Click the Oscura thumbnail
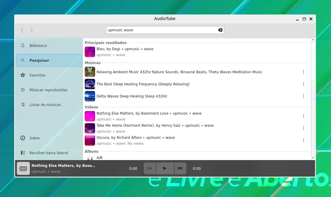This screenshot has width=331, height=197. [x=90, y=140]
